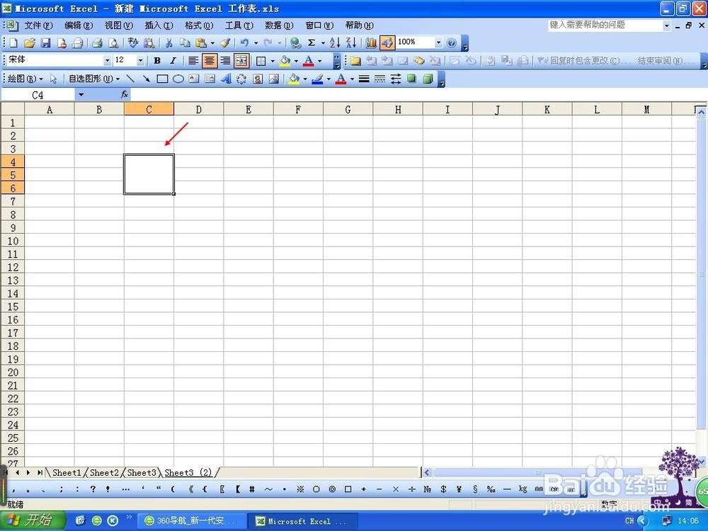This screenshot has width=708, height=531.
Task: Insert picture from file
Action: (x=273, y=79)
